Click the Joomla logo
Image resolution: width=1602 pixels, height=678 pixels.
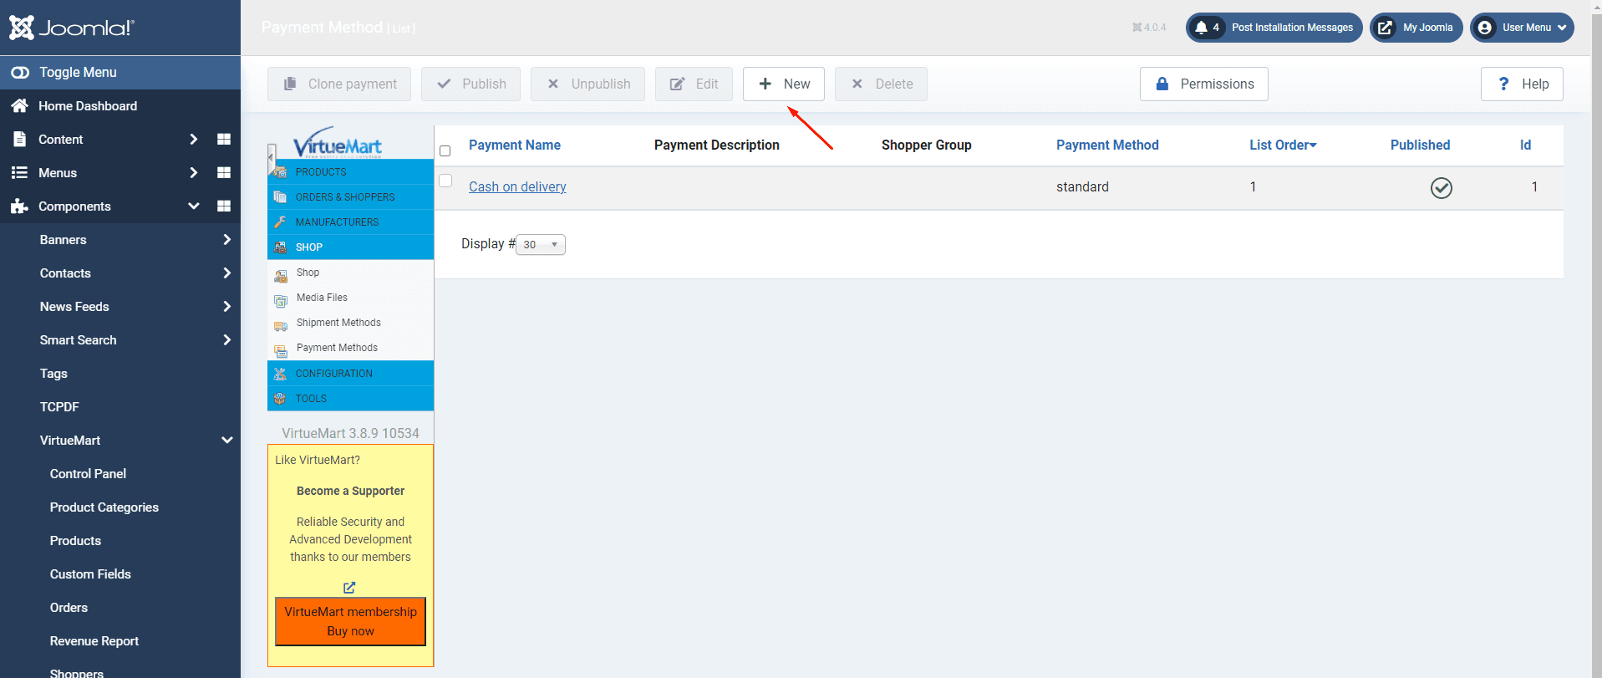(x=71, y=28)
